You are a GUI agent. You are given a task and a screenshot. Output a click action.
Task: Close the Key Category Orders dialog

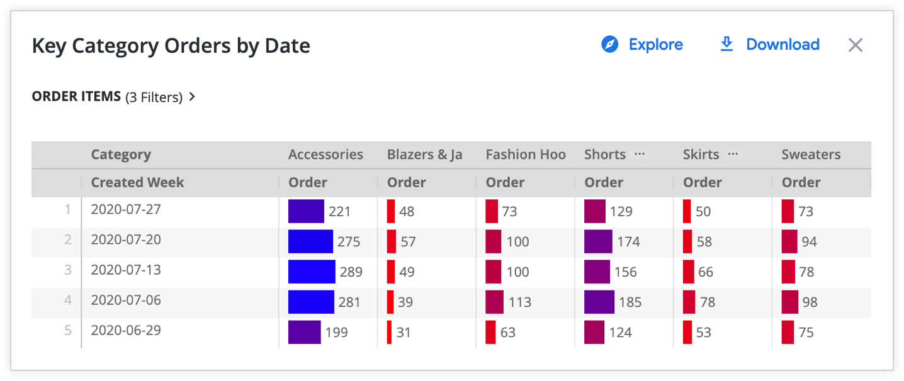tap(855, 45)
